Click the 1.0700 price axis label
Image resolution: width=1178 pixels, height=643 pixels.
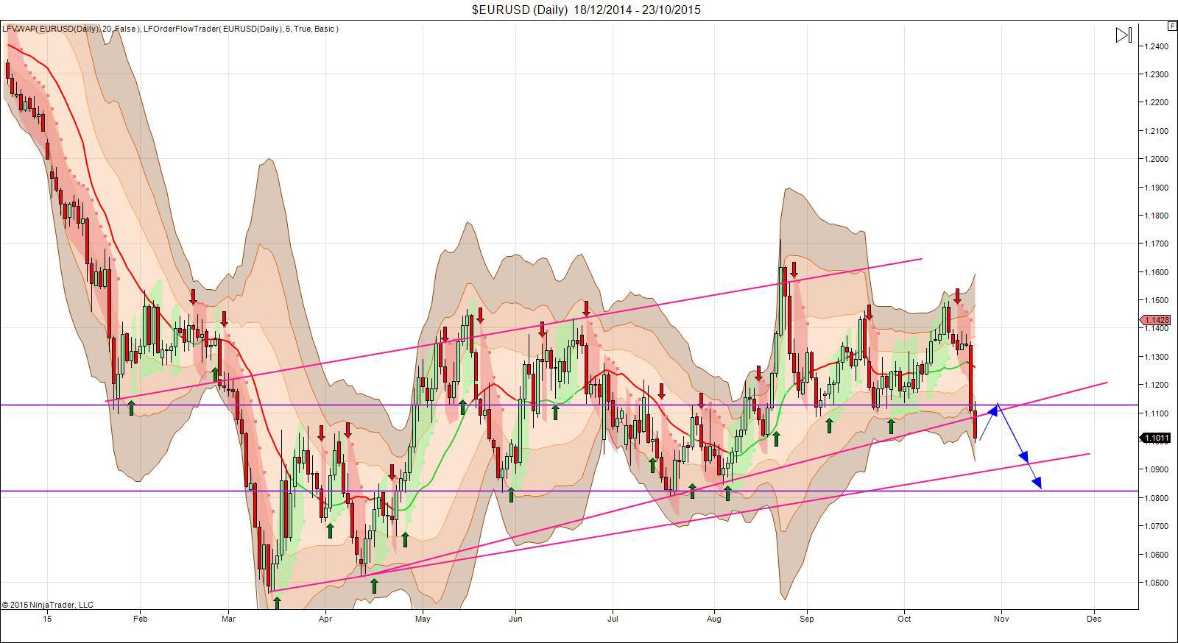pos(1158,526)
